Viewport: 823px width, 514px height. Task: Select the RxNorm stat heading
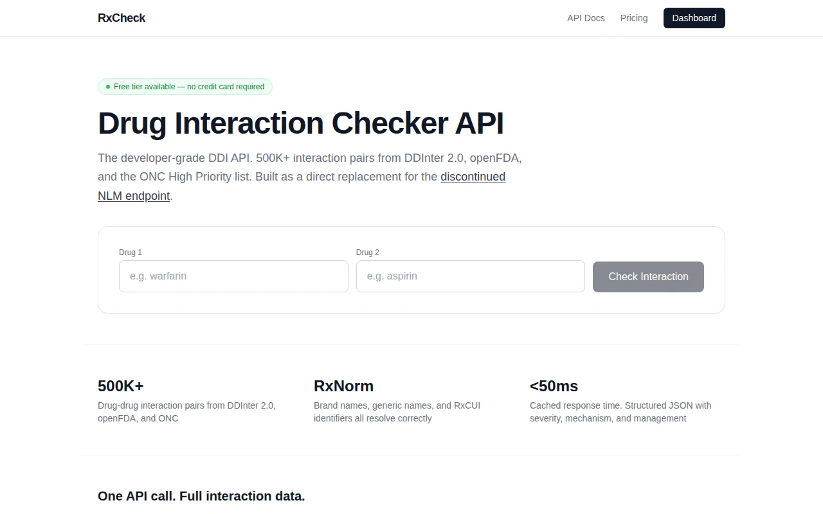tap(343, 386)
